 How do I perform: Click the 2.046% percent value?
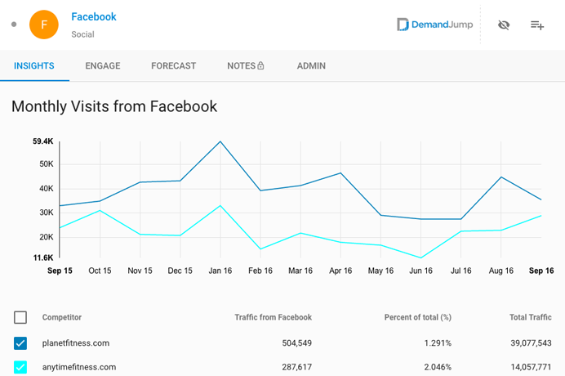tap(438, 367)
